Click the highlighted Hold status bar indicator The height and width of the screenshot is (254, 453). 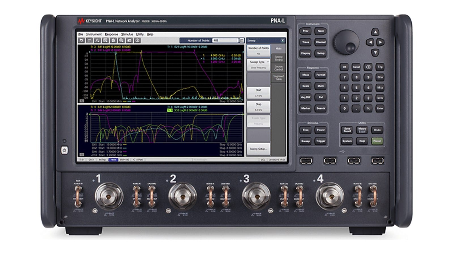[113, 160]
